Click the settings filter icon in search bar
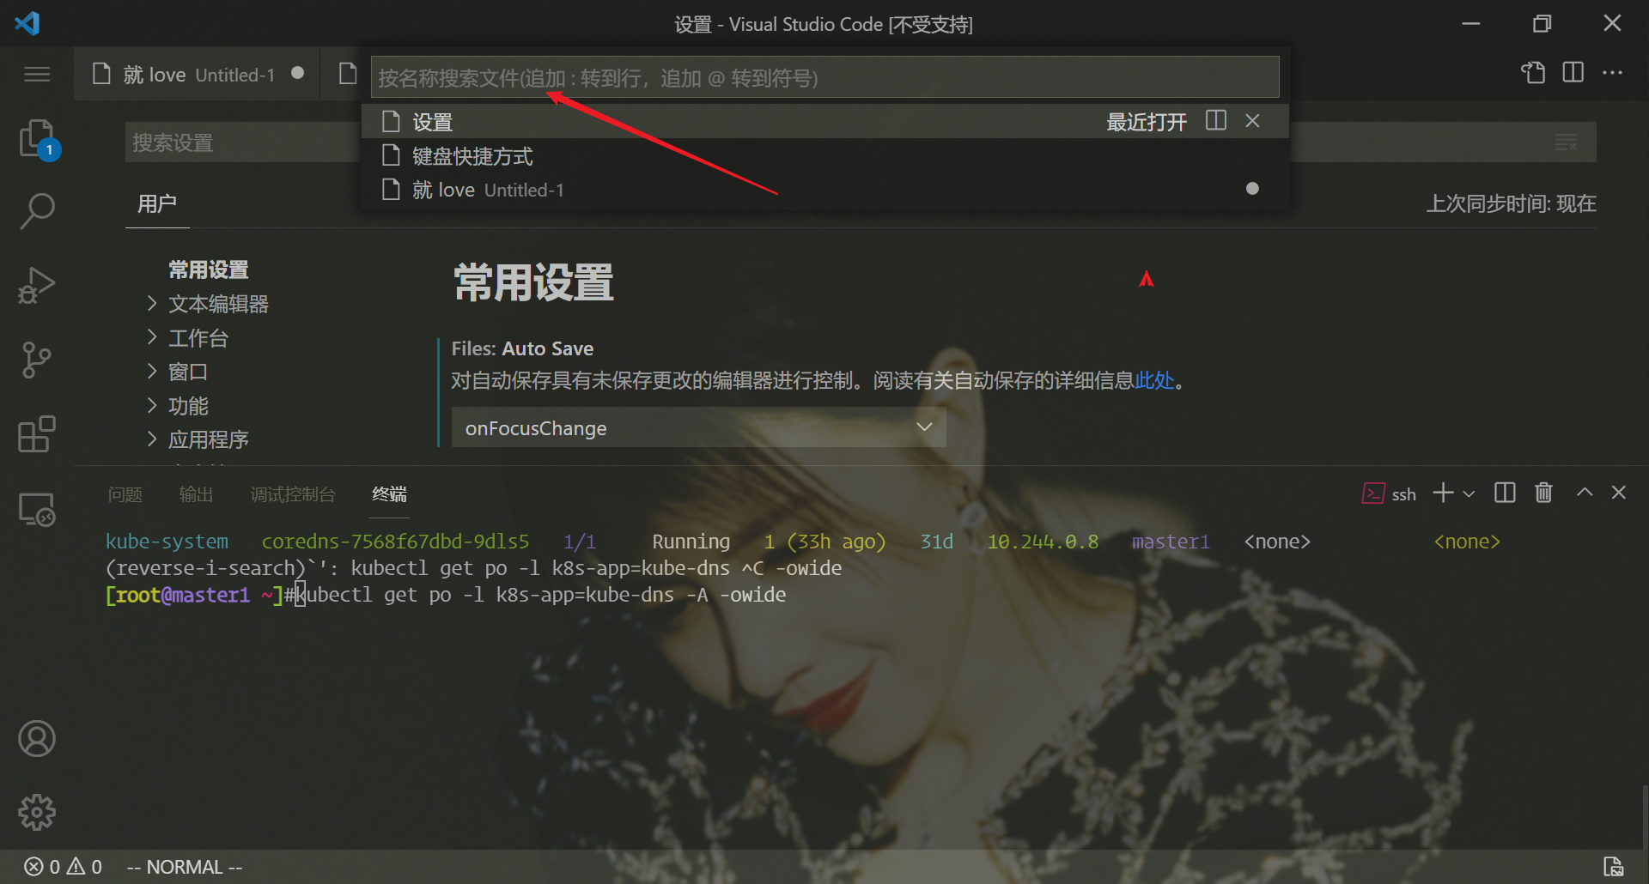 tap(1566, 142)
